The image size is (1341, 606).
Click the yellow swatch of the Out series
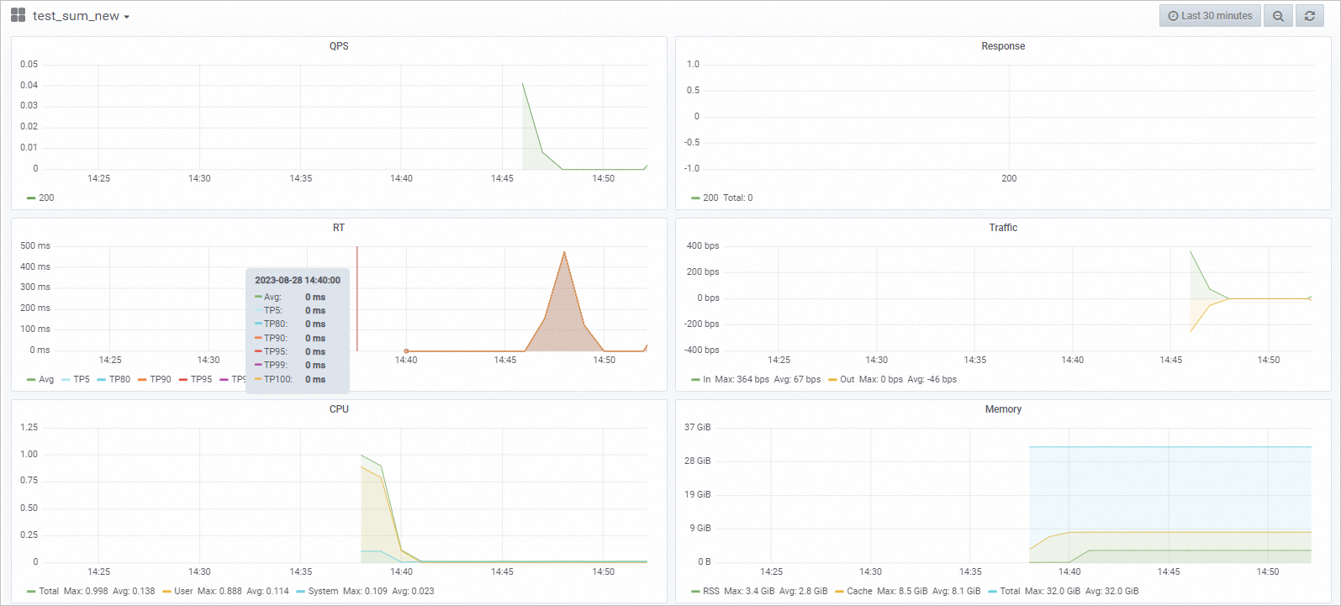[832, 380]
